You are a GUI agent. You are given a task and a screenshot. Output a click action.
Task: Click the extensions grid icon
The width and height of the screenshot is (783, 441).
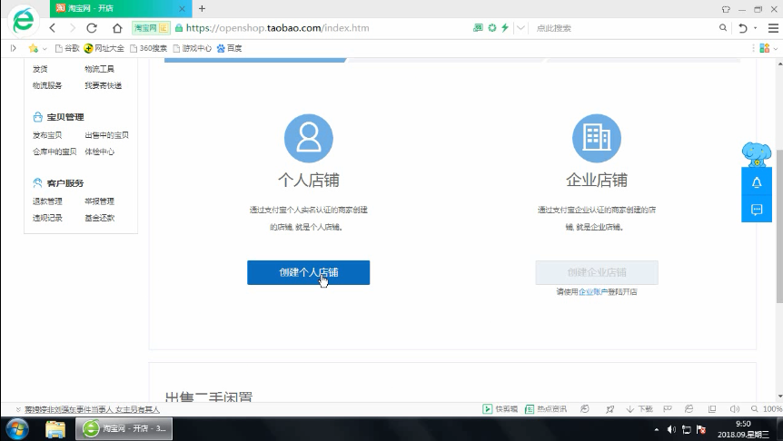tap(765, 48)
